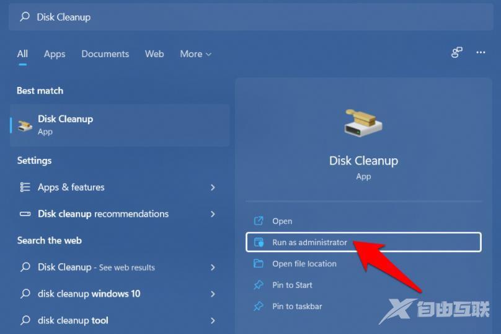
Task: Click the Settings section heading
Action: (x=34, y=161)
